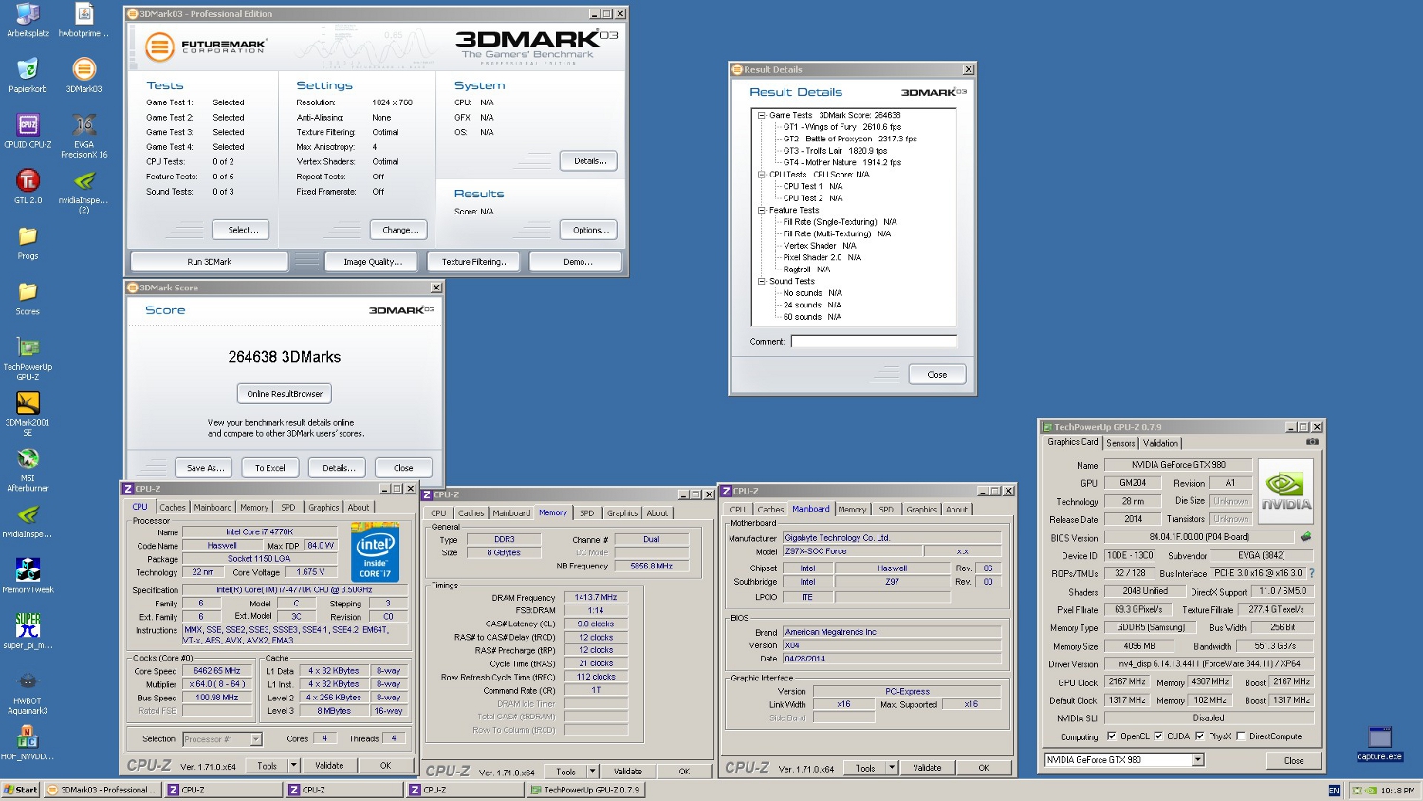
Task: Click the To Excel button
Action: (269, 468)
